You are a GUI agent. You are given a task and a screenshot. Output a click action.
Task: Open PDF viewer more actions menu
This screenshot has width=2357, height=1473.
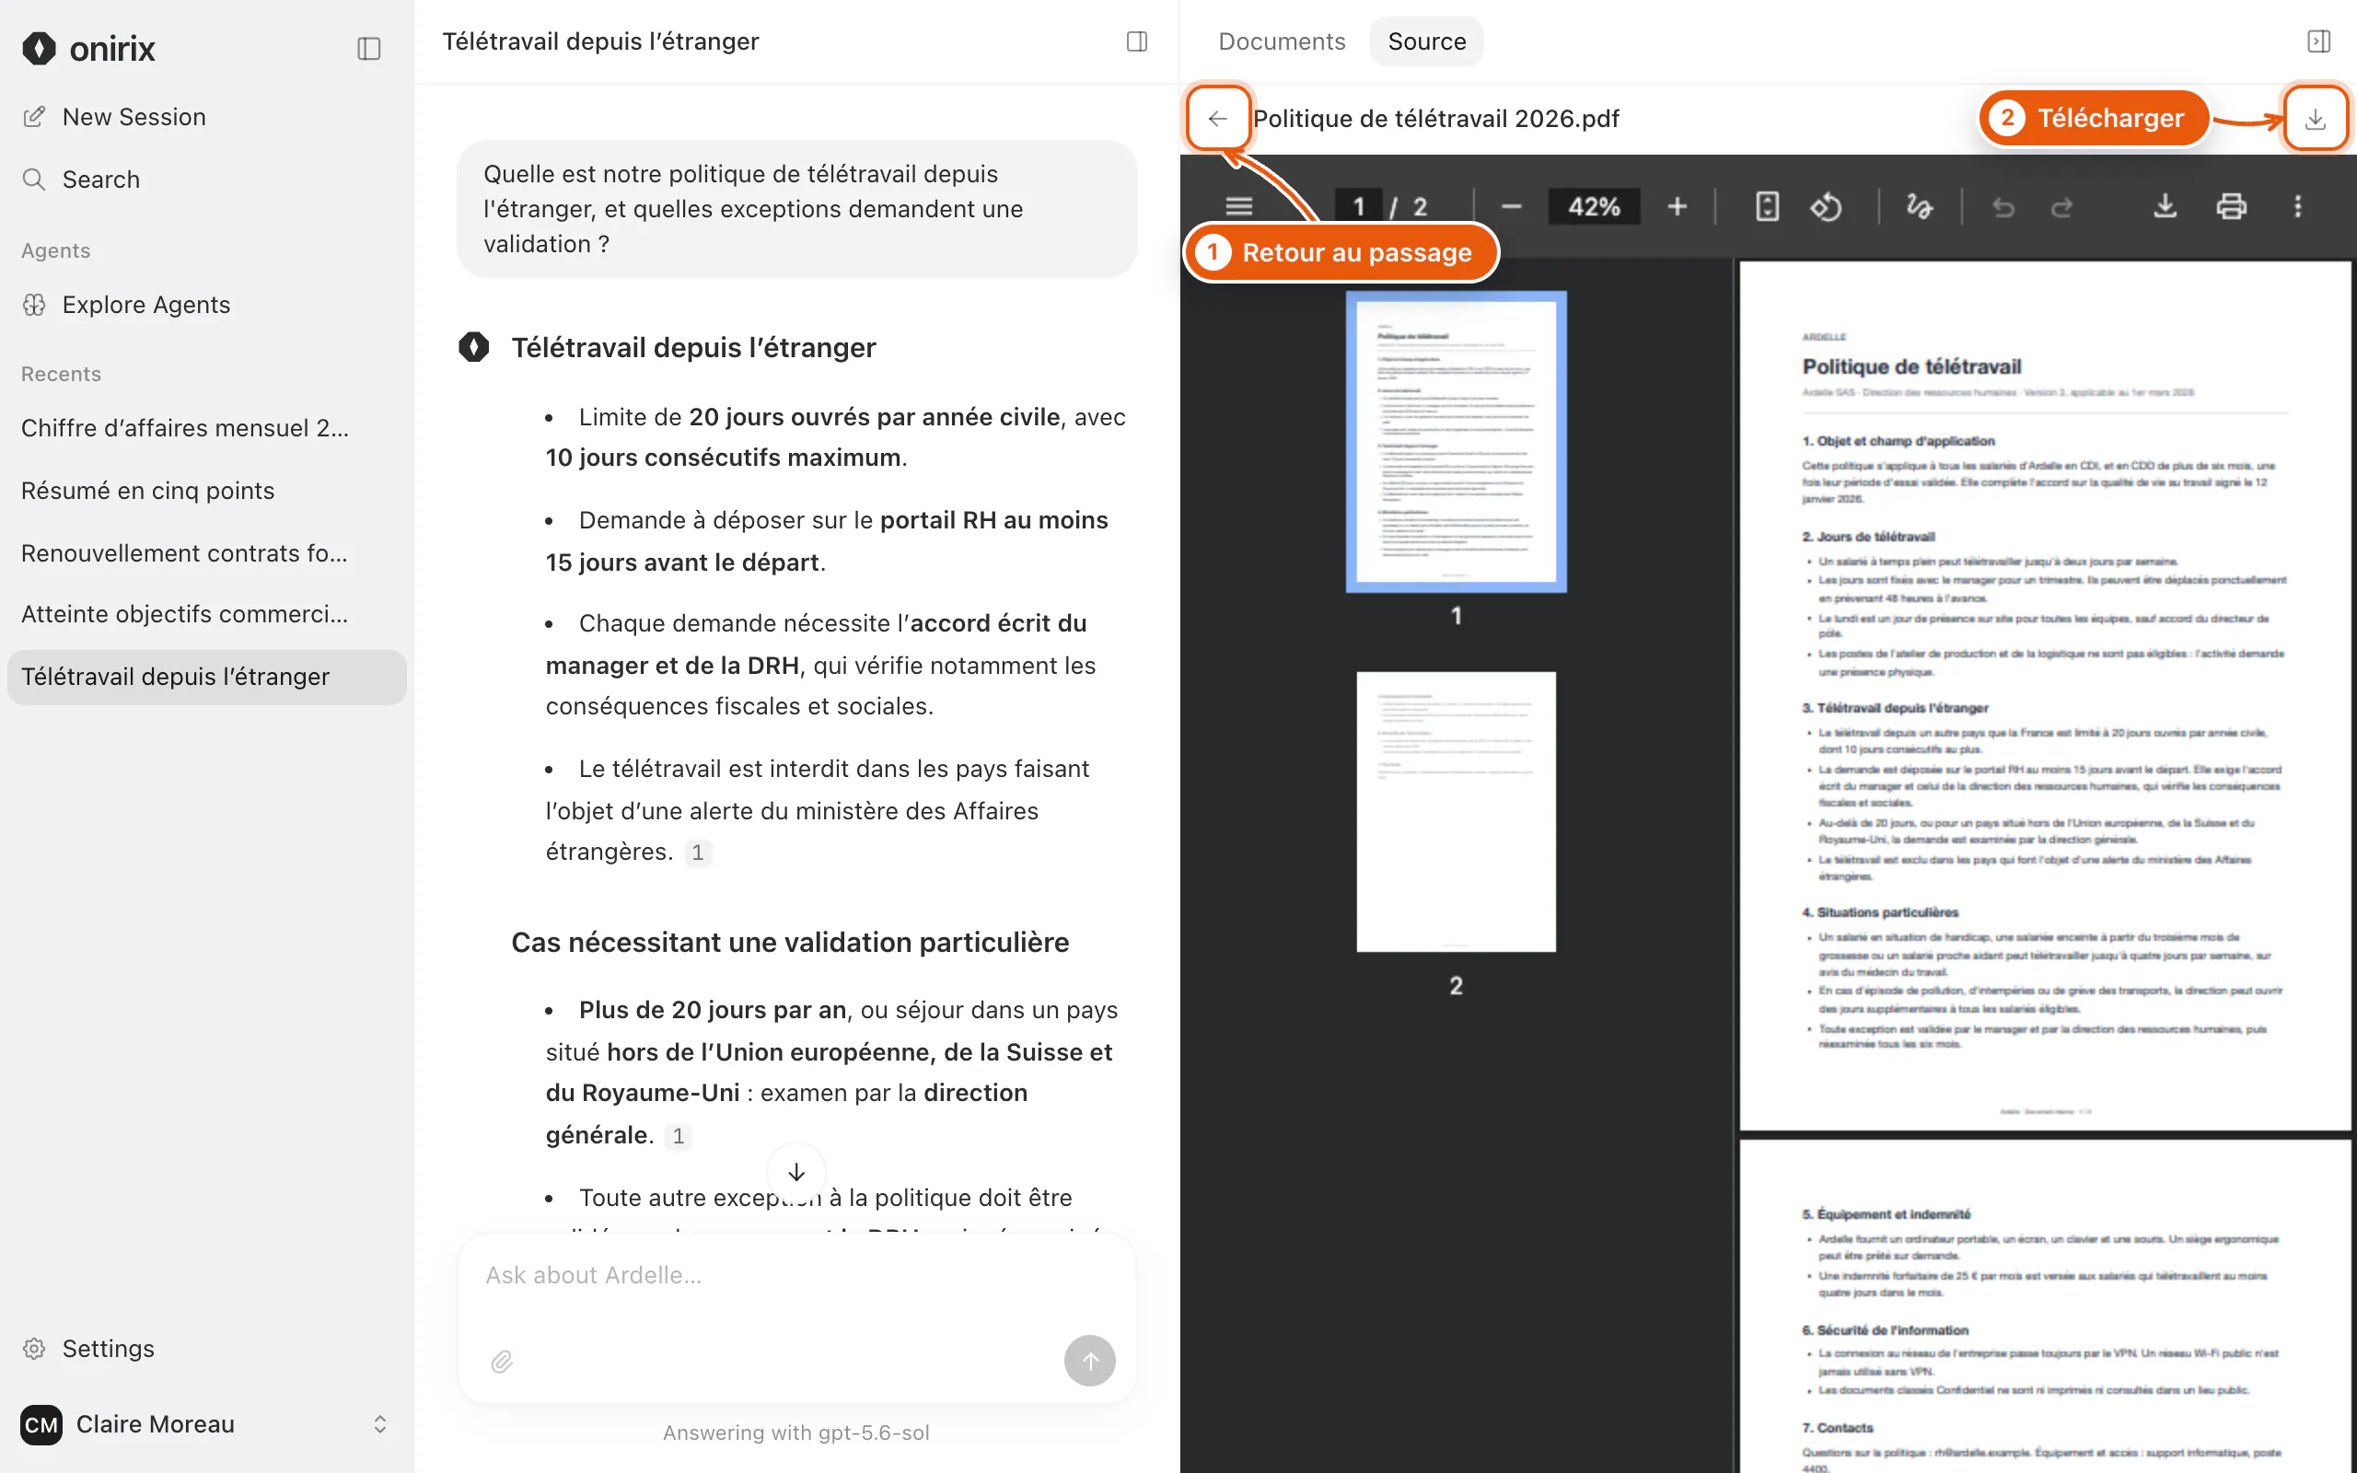click(x=2297, y=206)
